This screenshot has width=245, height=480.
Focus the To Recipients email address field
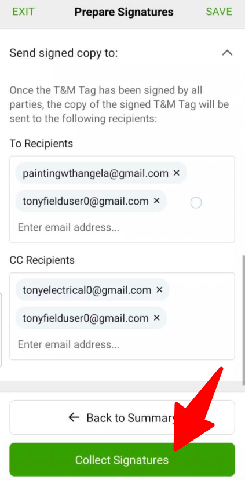[x=122, y=227]
